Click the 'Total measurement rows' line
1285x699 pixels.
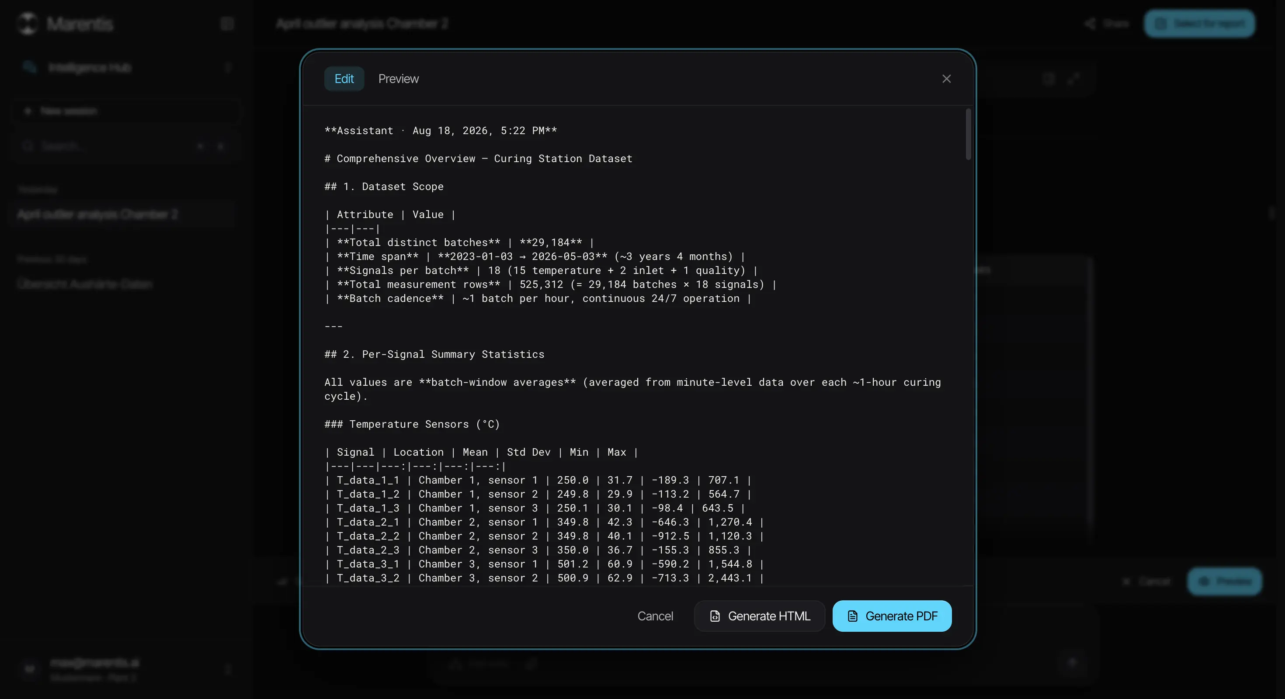click(x=550, y=284)
